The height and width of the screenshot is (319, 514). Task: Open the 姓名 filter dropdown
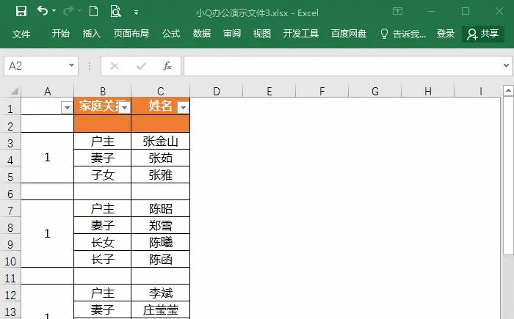tap(183, 107)
